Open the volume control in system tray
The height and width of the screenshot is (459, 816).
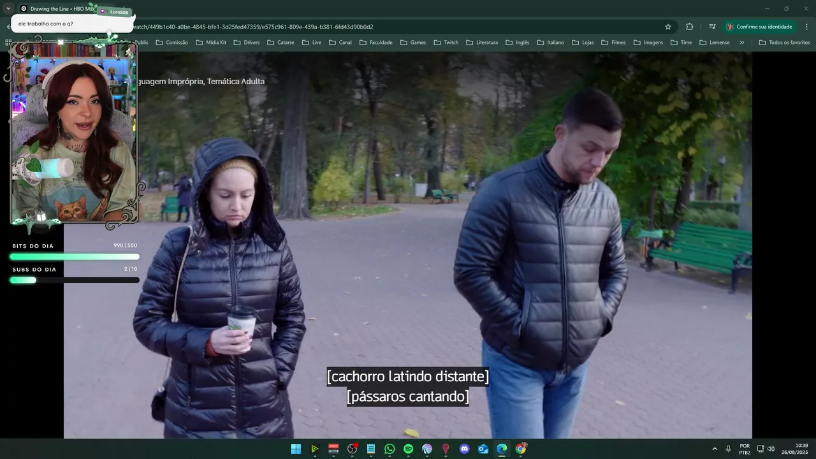pos(771,449)
